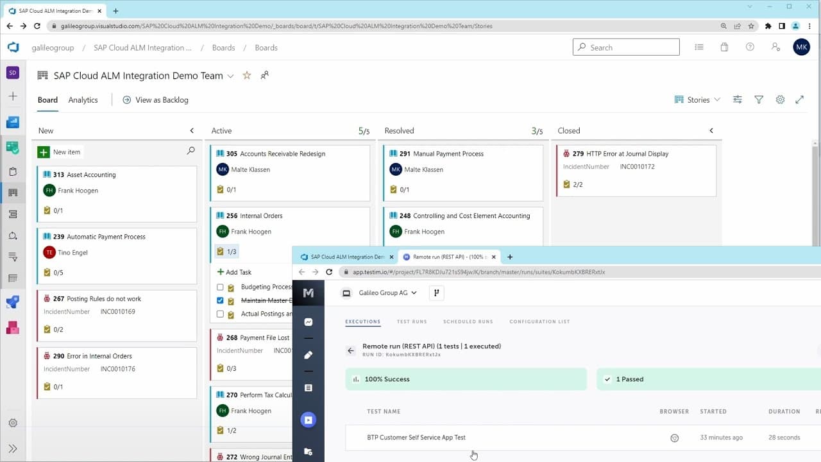821x462 pixels.
Task: Expand tasks 2/2 on HTTP Error card
Action: point(573,185)
